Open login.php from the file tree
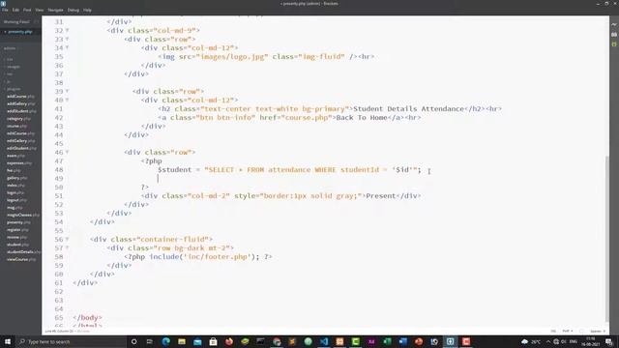 click(x=15, y=193)
